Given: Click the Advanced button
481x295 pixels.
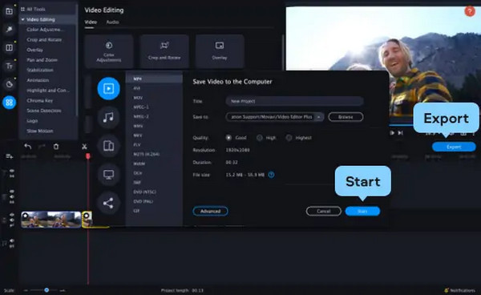Looking at the screenshot, I should 210,211.
